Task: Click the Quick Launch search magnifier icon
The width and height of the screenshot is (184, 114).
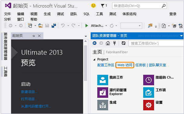Action: (163, 6)
